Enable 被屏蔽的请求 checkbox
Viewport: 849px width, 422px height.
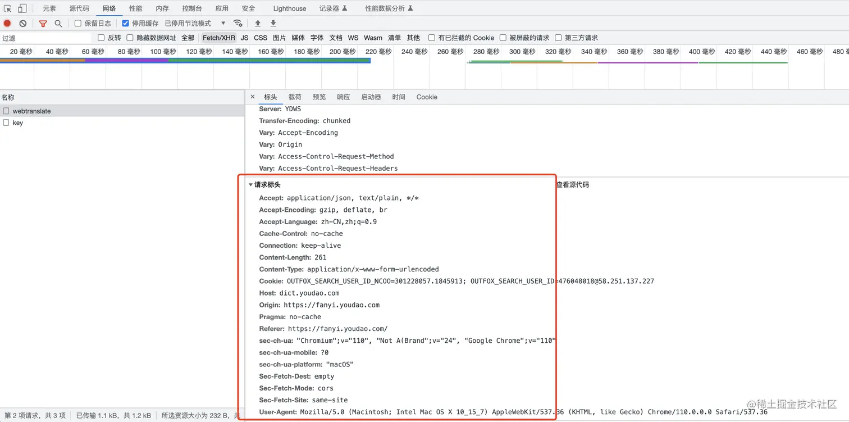click(x=503, y=38)
